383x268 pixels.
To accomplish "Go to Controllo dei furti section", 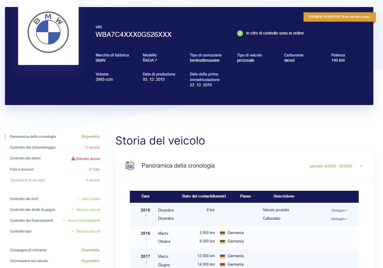I will tap(24, 199).
